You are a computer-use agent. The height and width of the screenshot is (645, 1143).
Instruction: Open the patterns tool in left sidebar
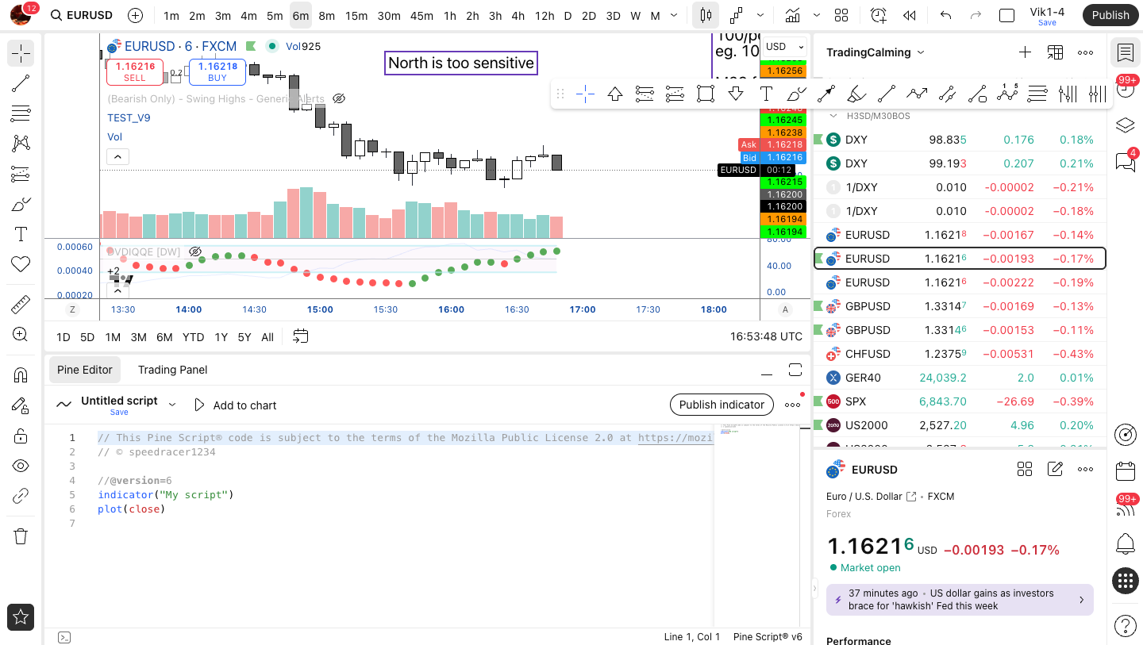tap(21, 144)
